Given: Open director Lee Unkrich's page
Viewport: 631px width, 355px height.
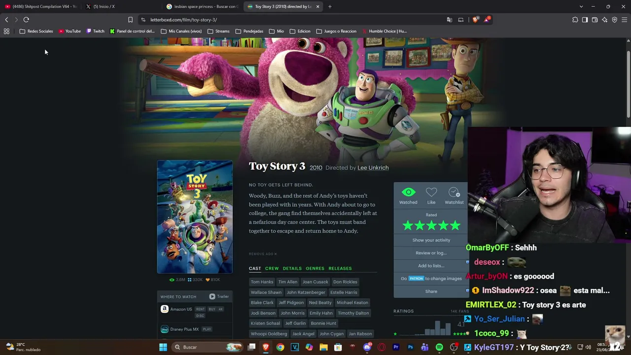Looking at the screenshot, I should [373, 168].
